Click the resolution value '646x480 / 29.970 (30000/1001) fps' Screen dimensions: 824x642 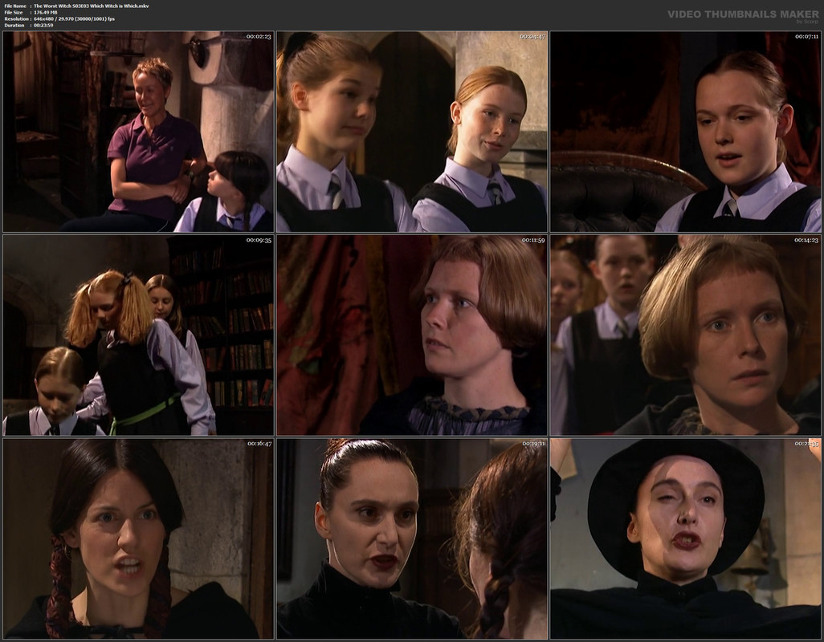click(x=74, y=19)
